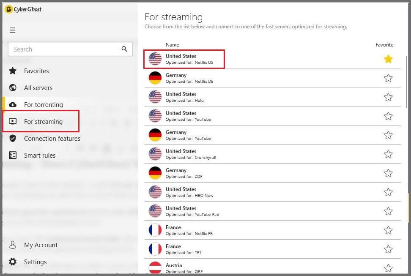Click the German flag for Netflix DE
411x276 pixels.
pyautogui.click(x=155, y=78)
